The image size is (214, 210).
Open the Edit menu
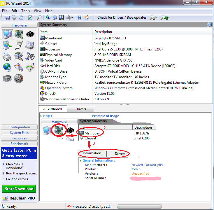click(x=14, y=11)
